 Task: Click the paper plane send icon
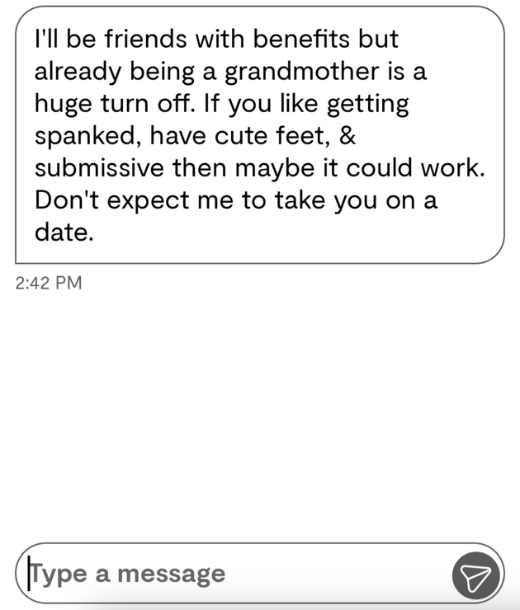pos(476,575)
